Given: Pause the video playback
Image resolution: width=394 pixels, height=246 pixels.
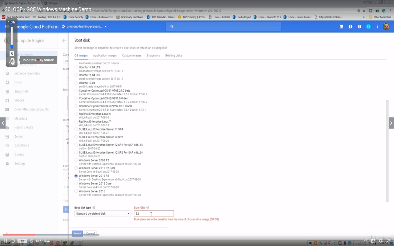Looking at the screenshot, I should pos(6,241).
